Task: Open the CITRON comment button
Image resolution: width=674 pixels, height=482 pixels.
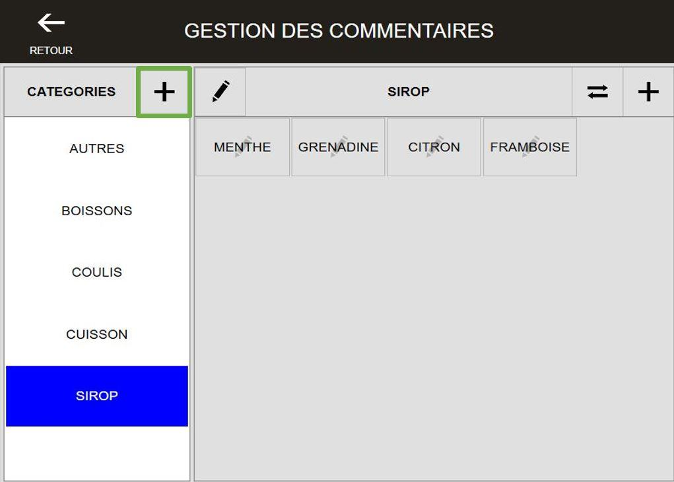Action: pos(434,147)
